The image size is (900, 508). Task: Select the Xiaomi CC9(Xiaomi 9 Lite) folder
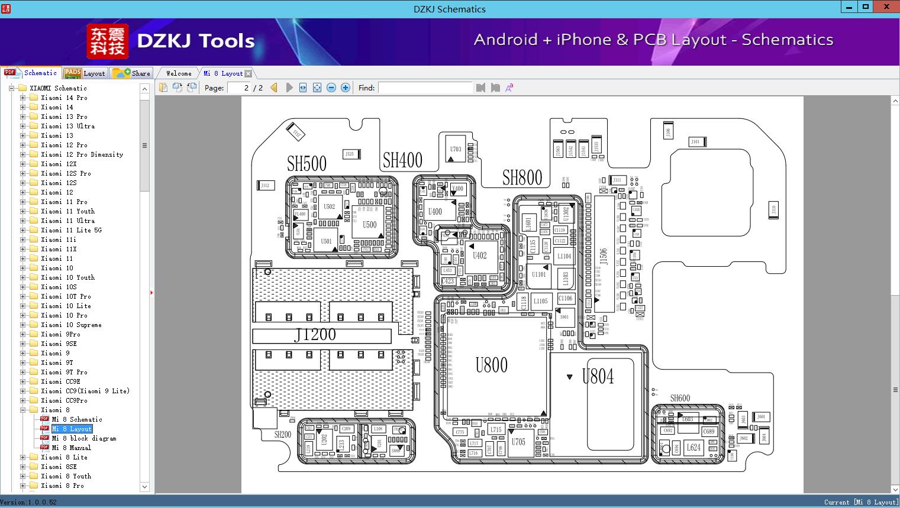click(85, 391)
